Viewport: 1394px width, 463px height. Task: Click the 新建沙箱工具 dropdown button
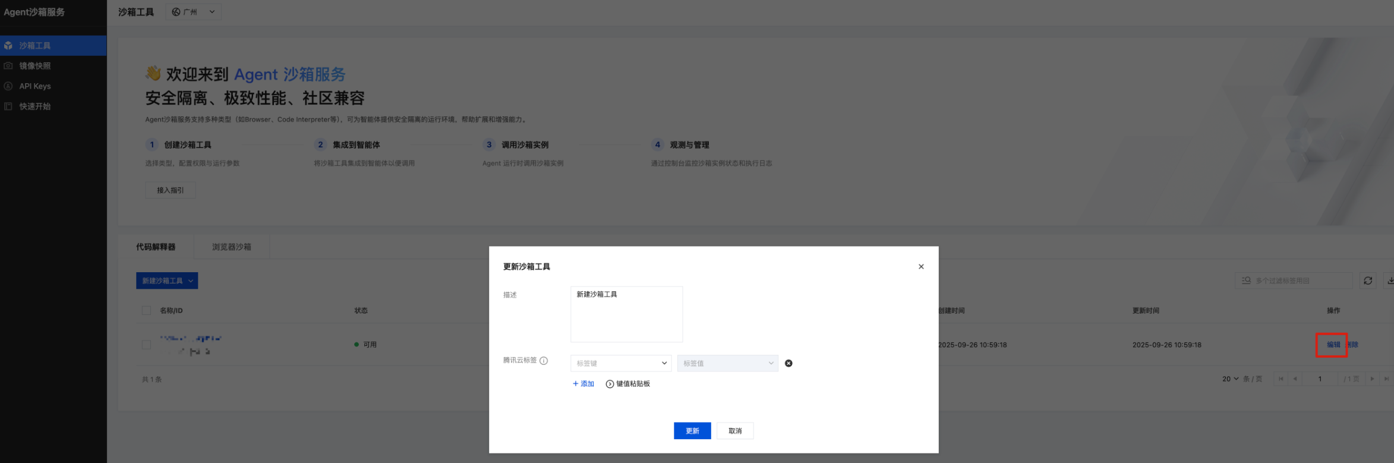tap(167, 281)
